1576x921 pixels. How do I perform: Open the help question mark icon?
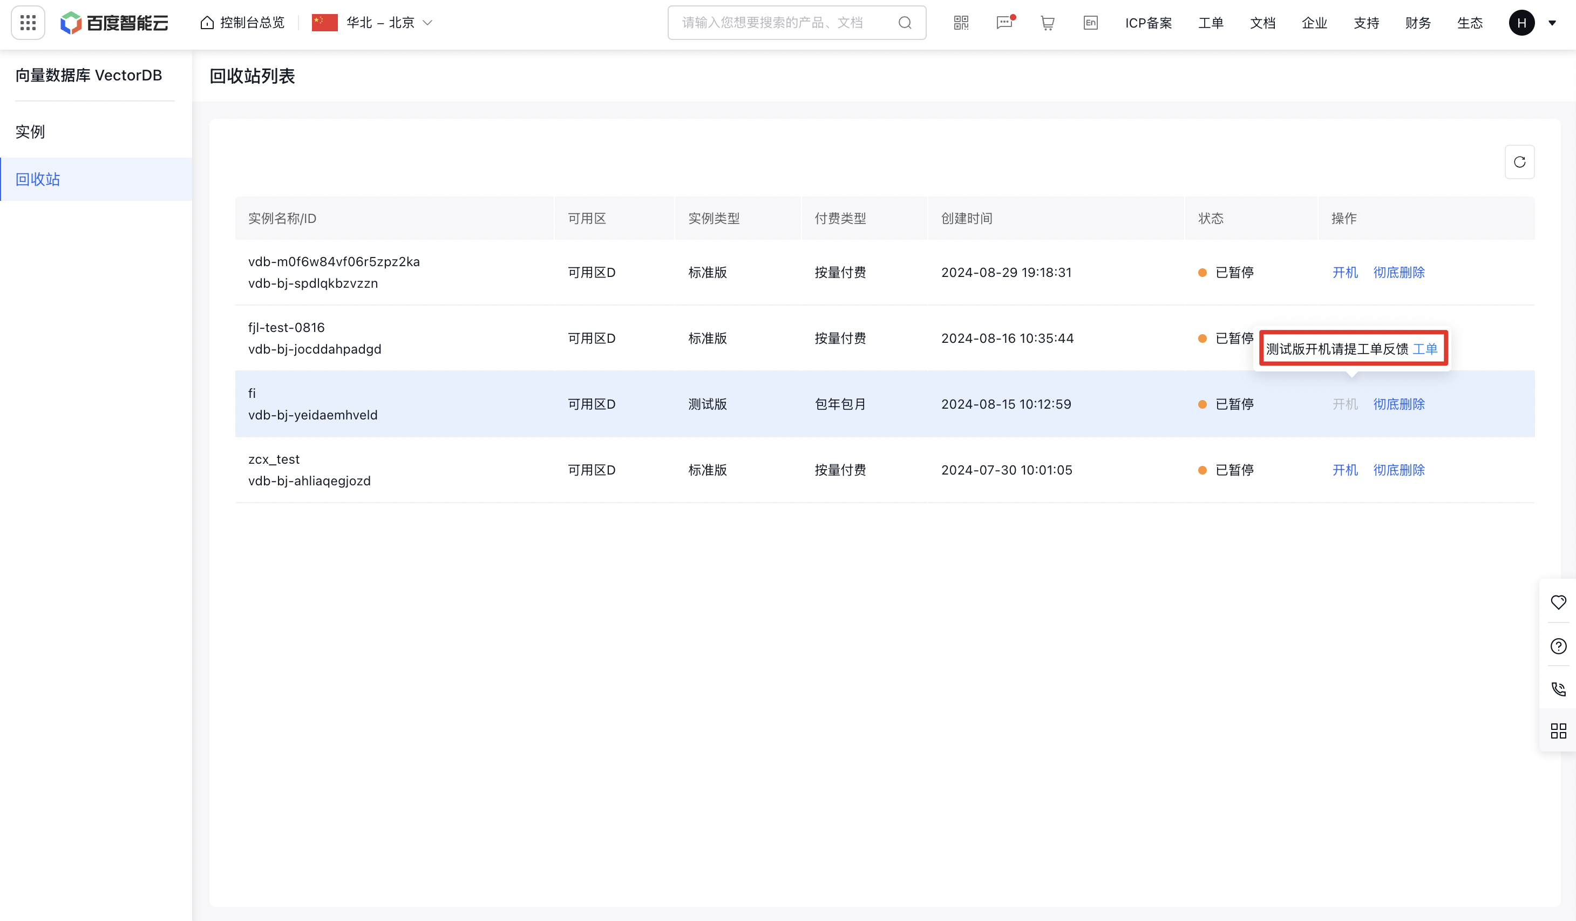tap(1558, 646)
